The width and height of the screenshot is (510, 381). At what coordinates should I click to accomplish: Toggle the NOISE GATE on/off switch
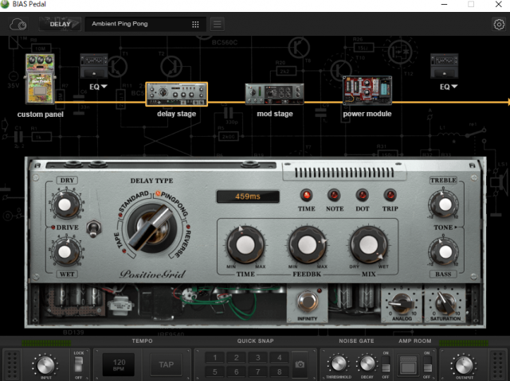386,364
